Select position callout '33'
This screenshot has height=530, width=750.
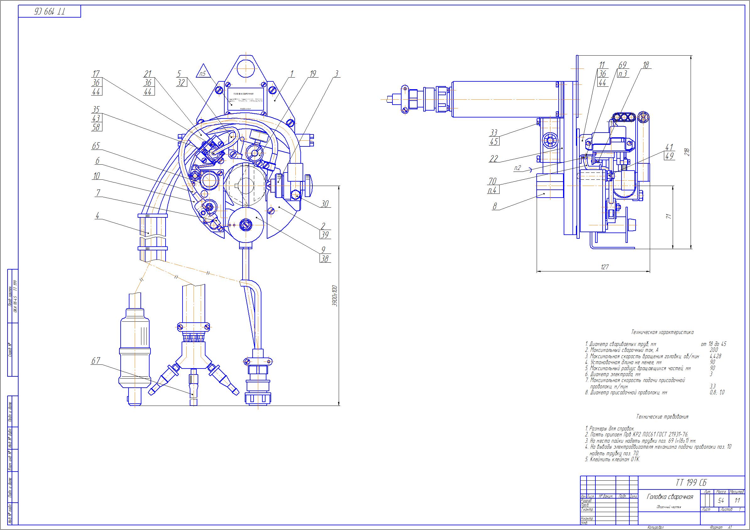[x=494, y=133]
